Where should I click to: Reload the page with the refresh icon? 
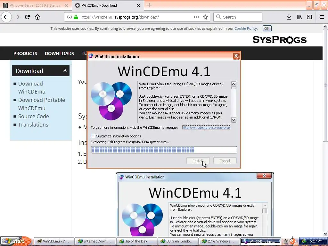point(27,17)
